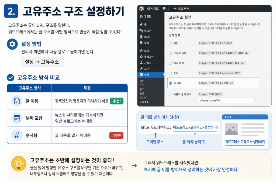
Task: Click the 글 제목(슬러그) label under the URL
Action: [x=194, y=142]
